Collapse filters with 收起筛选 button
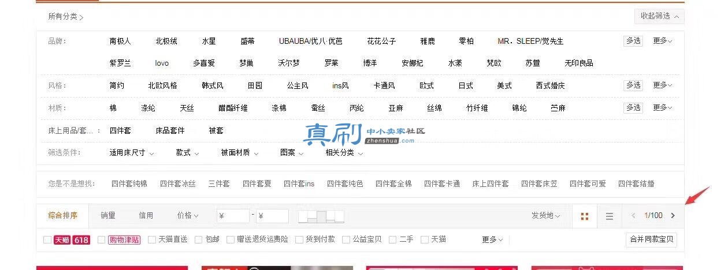Image resolution: width=728 pixels, height=270 pixels. click(659, 16)
